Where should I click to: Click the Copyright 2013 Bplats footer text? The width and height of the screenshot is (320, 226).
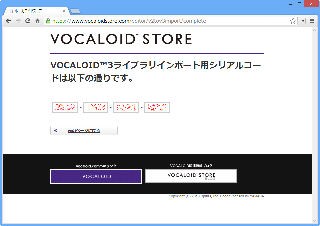(x=216, y=196)
